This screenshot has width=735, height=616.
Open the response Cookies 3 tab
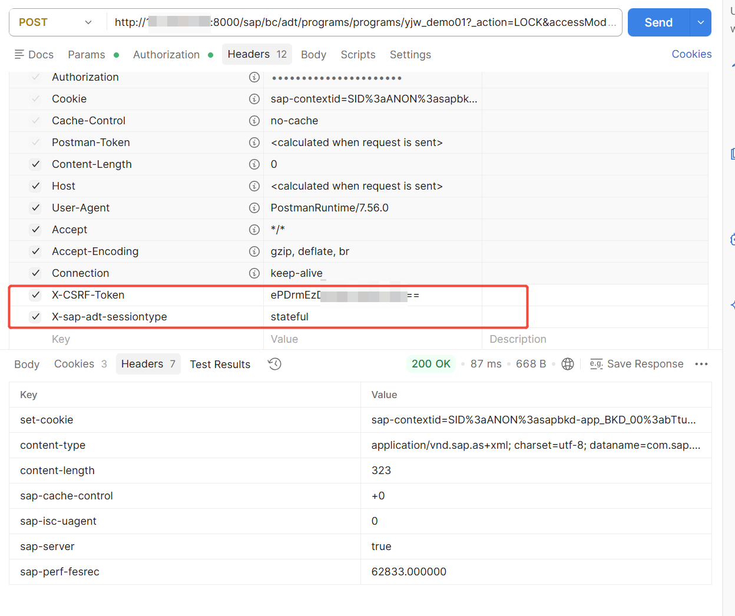coord(81,364)
